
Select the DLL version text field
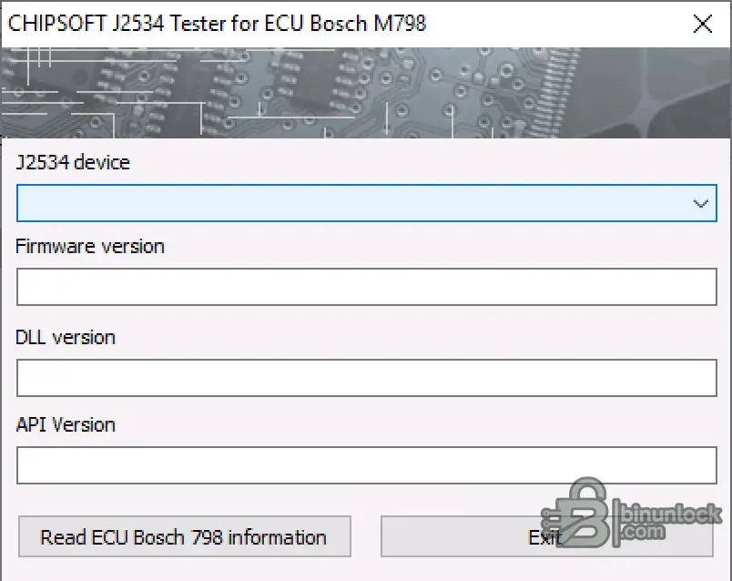click(x=367, y=378)
